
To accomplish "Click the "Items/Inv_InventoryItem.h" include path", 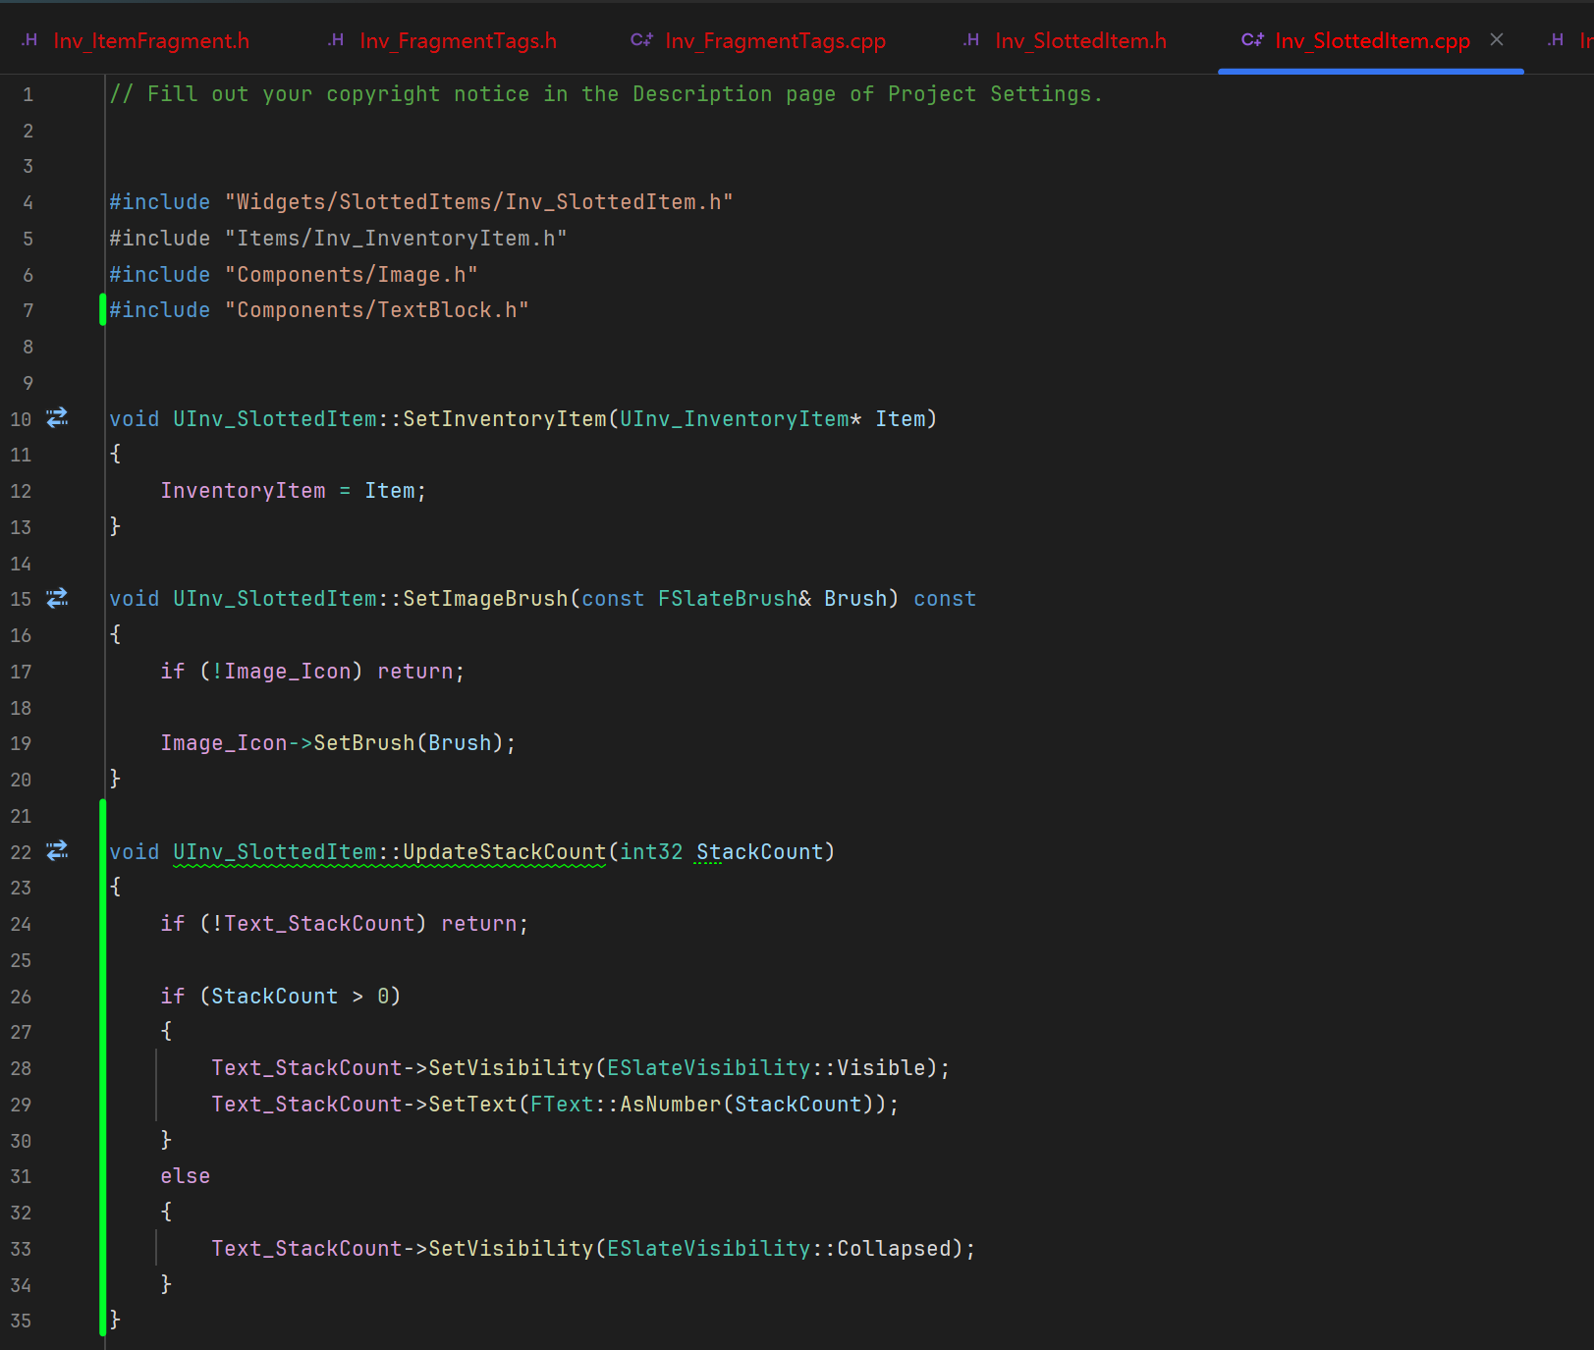I will 396,239.
